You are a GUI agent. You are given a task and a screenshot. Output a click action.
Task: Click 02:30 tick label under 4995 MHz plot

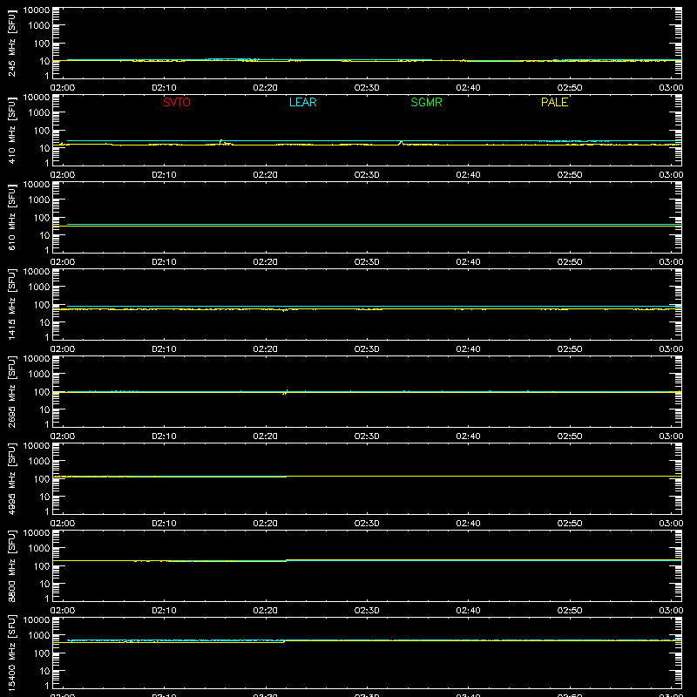point(367,524)
